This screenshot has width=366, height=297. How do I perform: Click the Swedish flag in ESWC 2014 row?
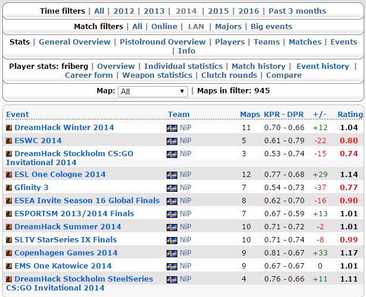coord(172,141)
